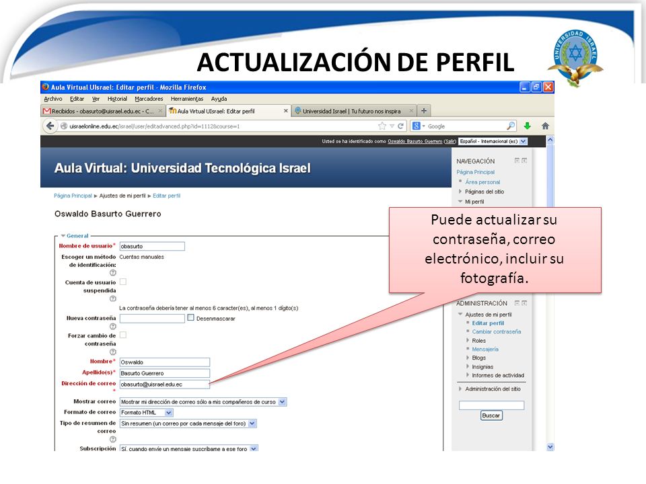Close the Universidad Israel tab
The width and height of the screenshot is (646, 484).
tap(410, 111)
